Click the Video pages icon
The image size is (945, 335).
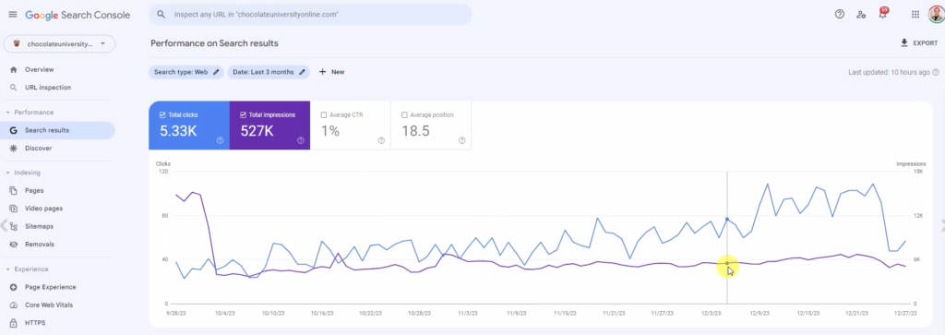pyautogui.click(x=13, y=209)
